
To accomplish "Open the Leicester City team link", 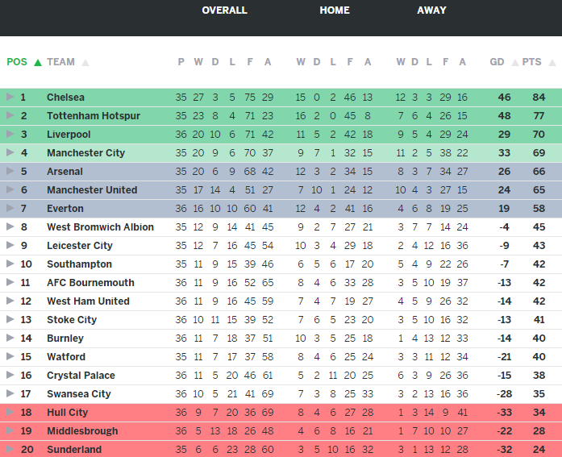I will pyautogui.click(x=80, y=246).
